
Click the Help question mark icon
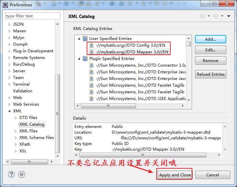11,174
